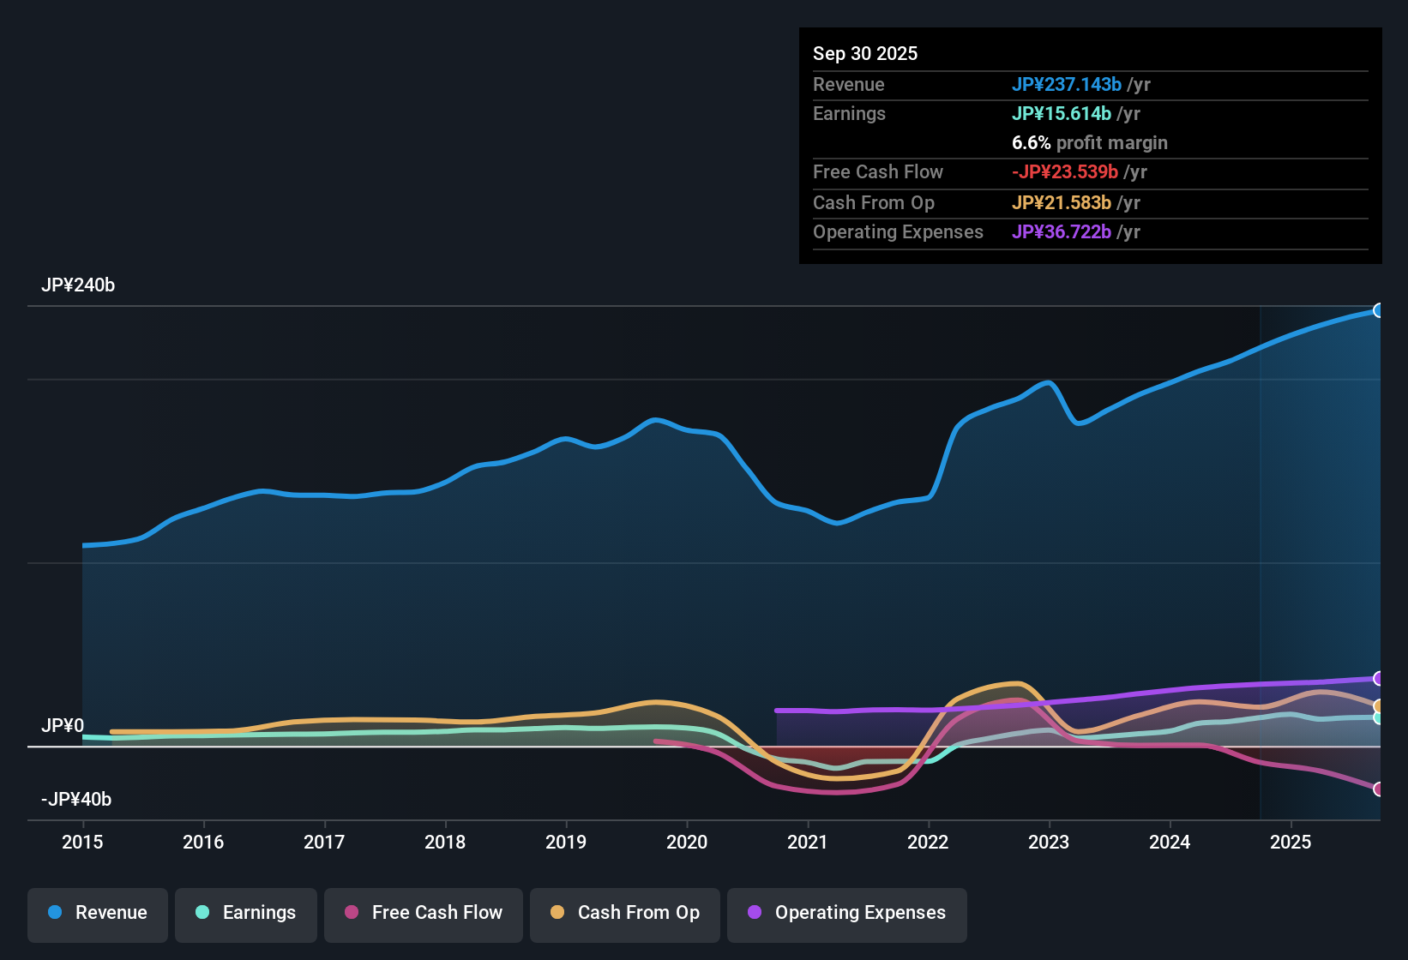
Task: Click the purple Operating Expenses color dot
Action: click(753, 913)
